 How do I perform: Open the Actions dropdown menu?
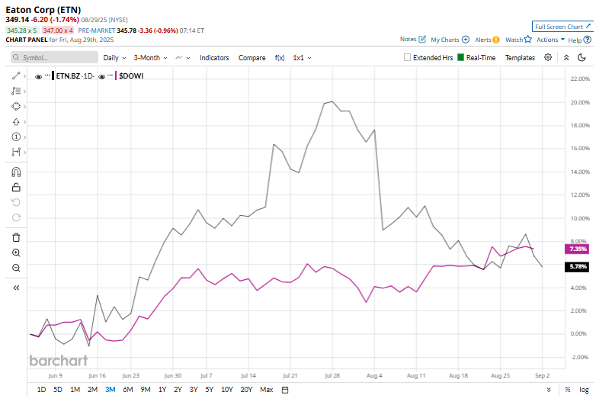[550, 40]
